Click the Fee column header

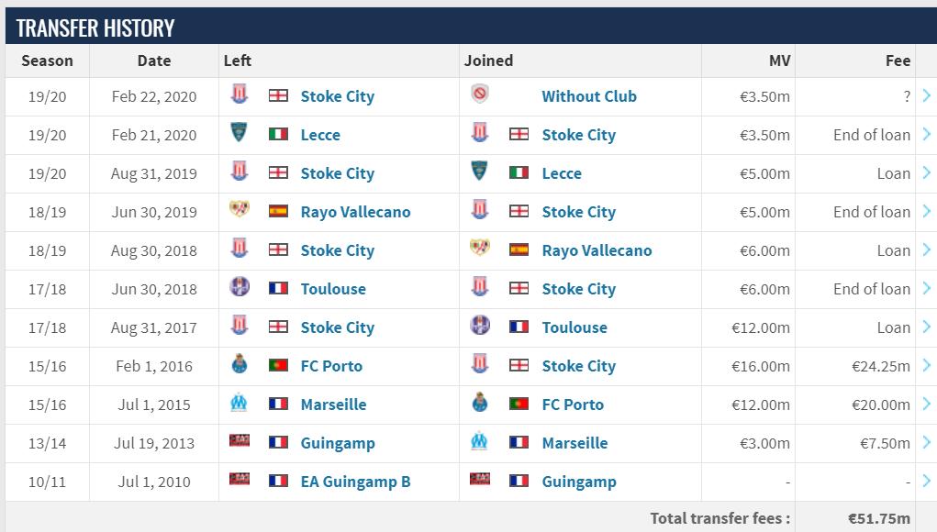[898, 61]
